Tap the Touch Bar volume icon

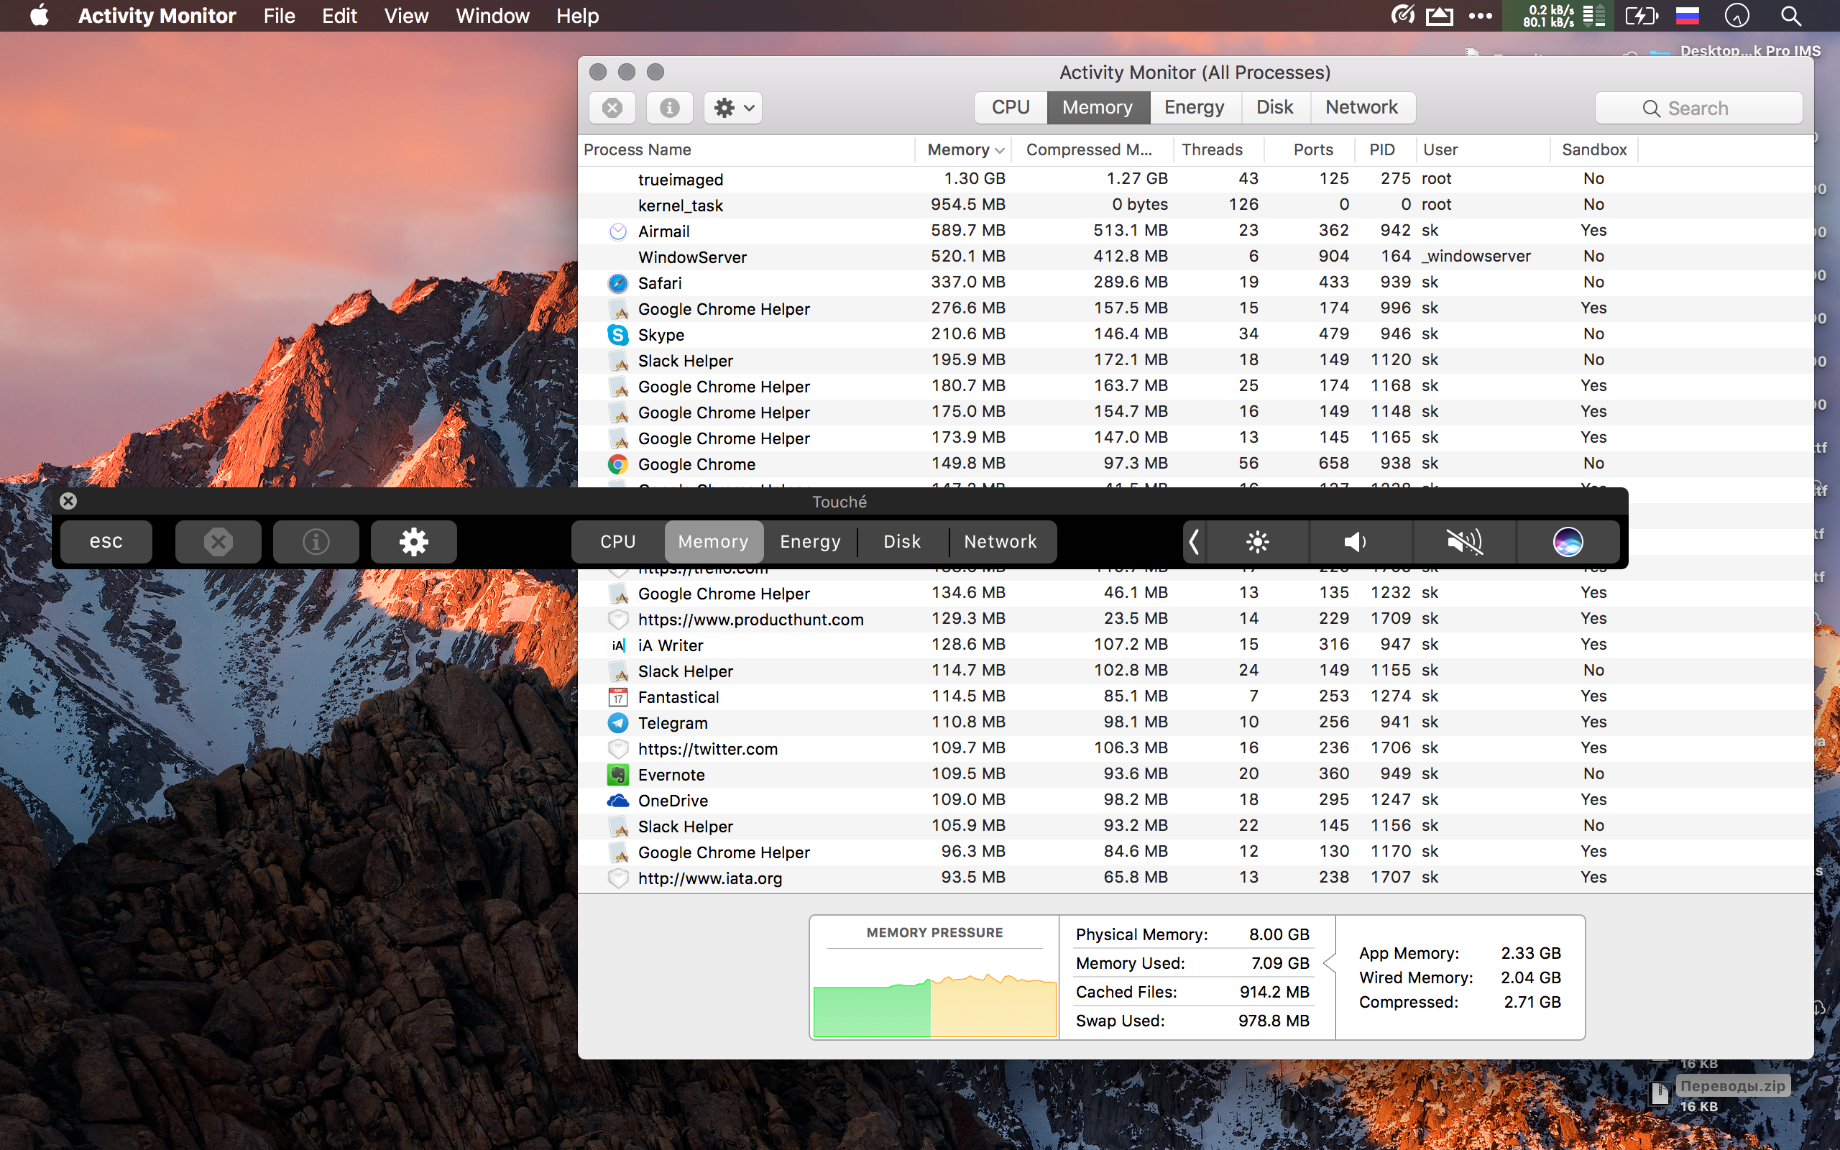click(1356, 541)
